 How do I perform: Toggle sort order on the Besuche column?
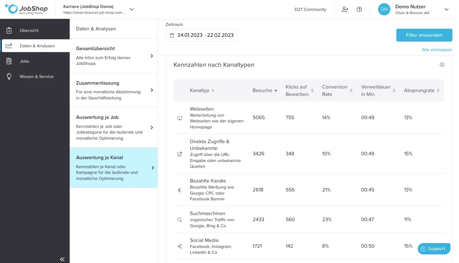tap(276, 90)
